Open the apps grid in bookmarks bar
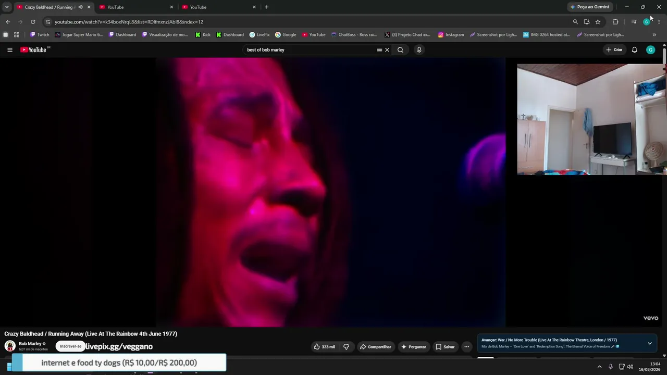This screenshot has width=667, height=375. coord(17,35)
